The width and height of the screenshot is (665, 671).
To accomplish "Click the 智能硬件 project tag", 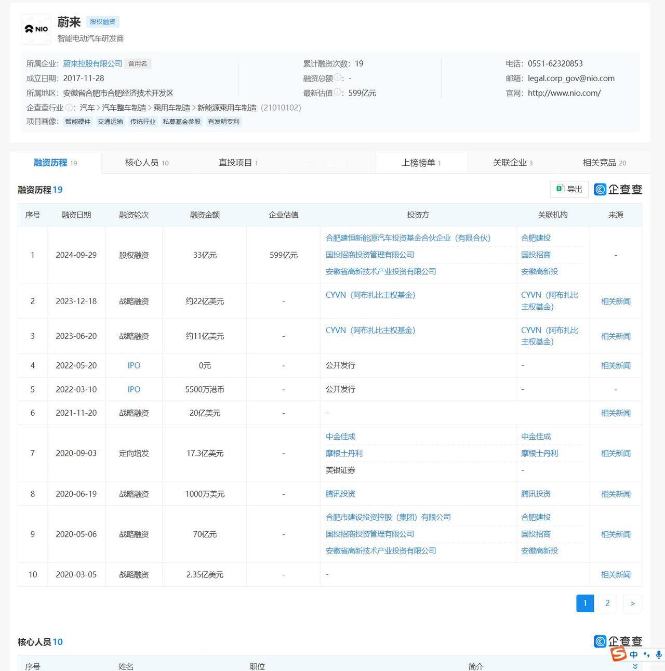I will (x=78, y=122).
